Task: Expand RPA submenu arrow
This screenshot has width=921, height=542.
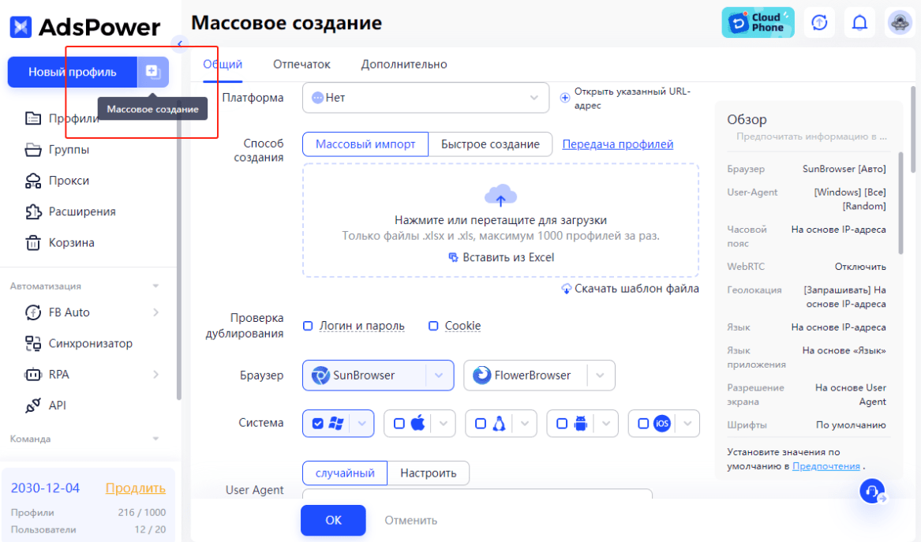Action: click(x=156, y=374)
